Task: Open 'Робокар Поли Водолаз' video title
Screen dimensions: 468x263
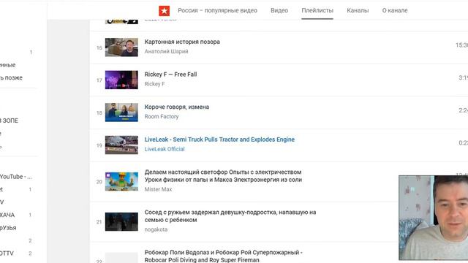Action: pos(223,256)
